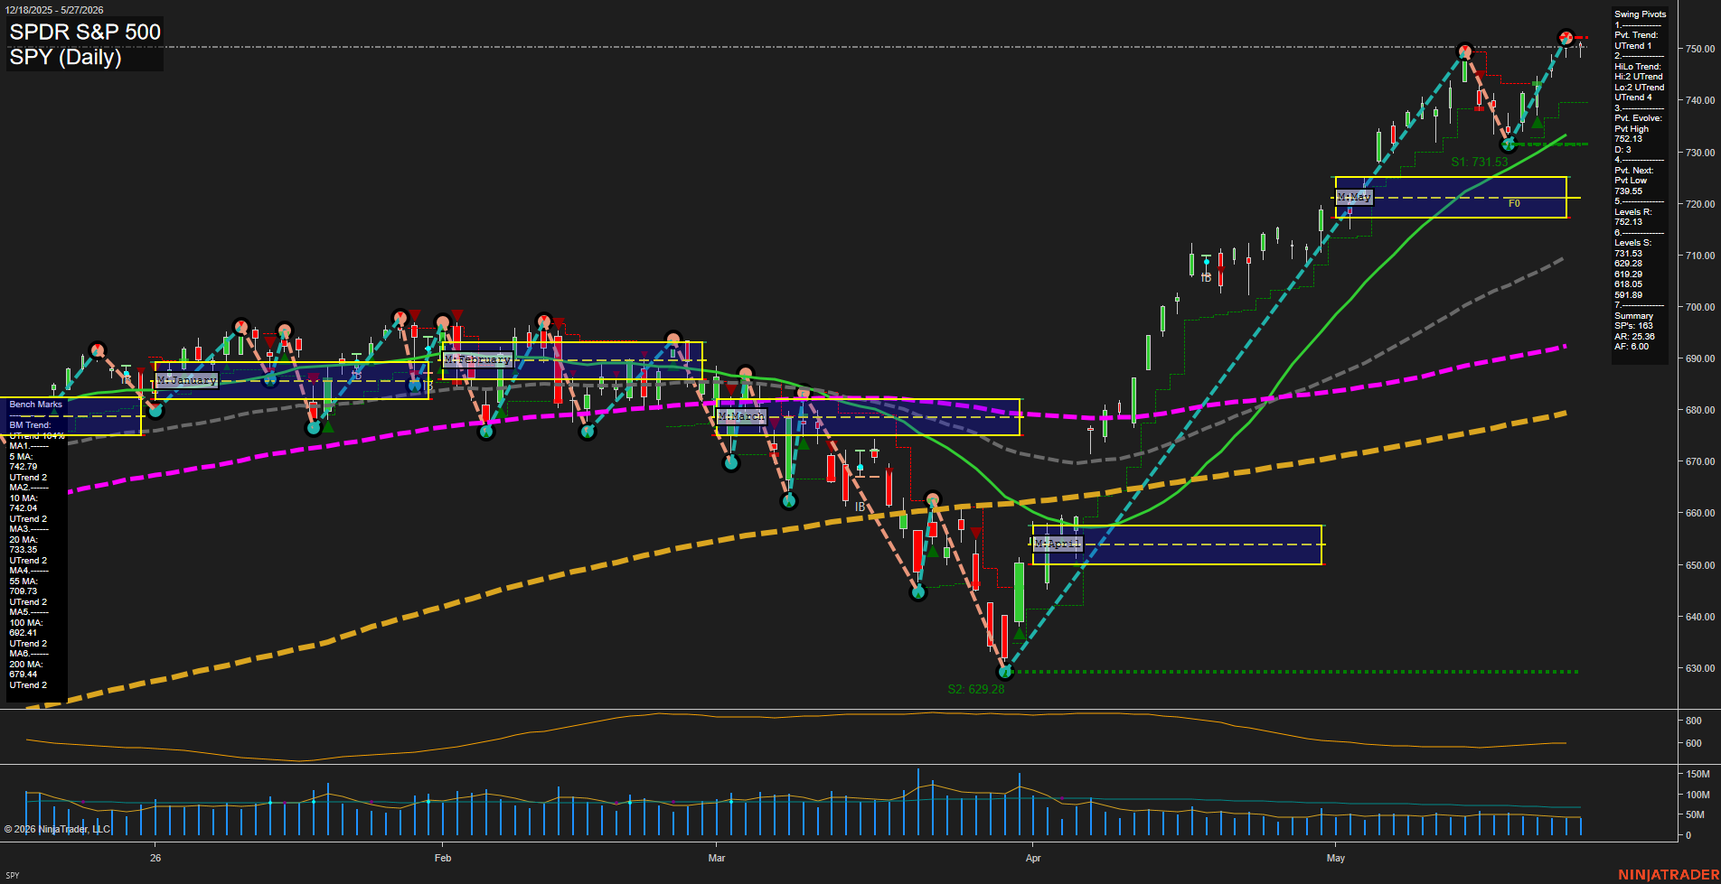The height and width of the screenshot is (884, 1721).
Task: Click the AR: 25.36 summary line
Action: tap(1634, 337)
